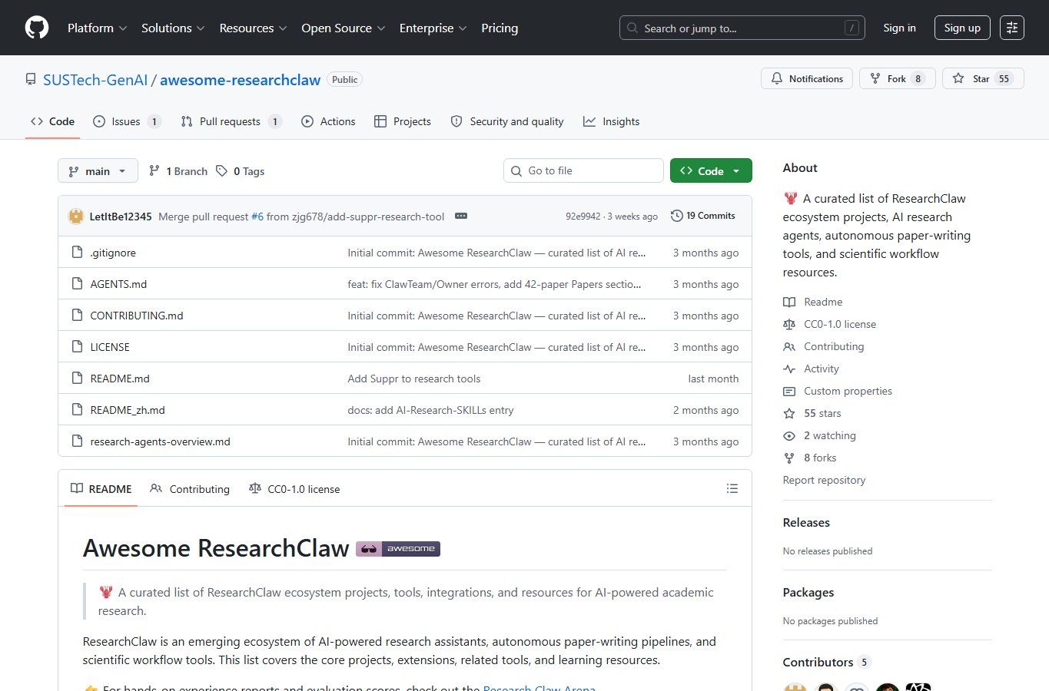Open the Copilot settings icon in header
The width and height of the screenshot is (1049, 691).
(1012, 28)
